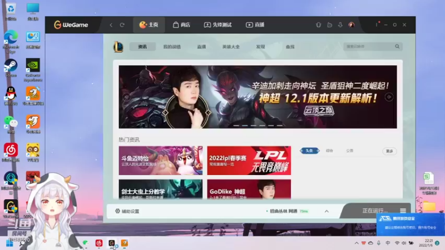Open the WeChat desktop shortcut
Image resolution: width=445 pixels, height=250 pixels.
(x=11, y=124)
